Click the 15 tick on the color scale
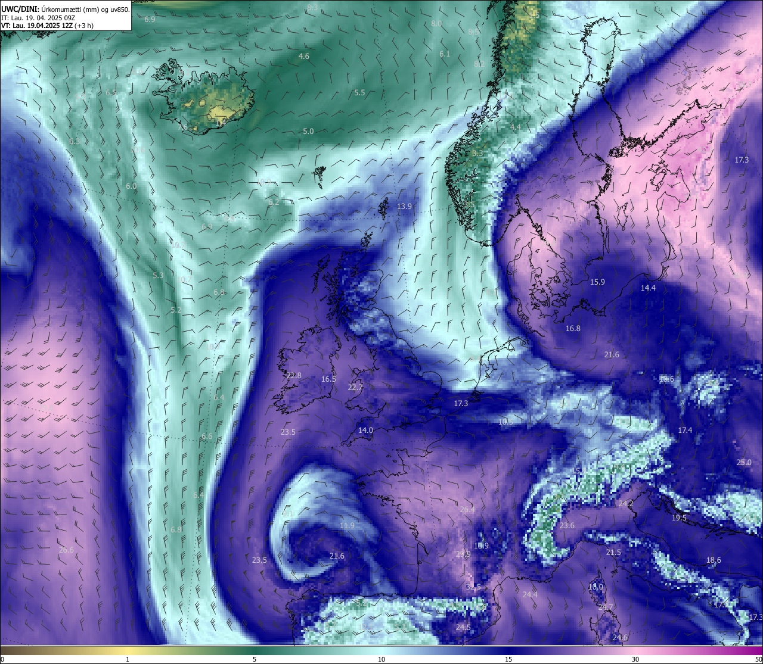Screen dimensions: 763x664 pyautogui.click(x=508, y=659)
